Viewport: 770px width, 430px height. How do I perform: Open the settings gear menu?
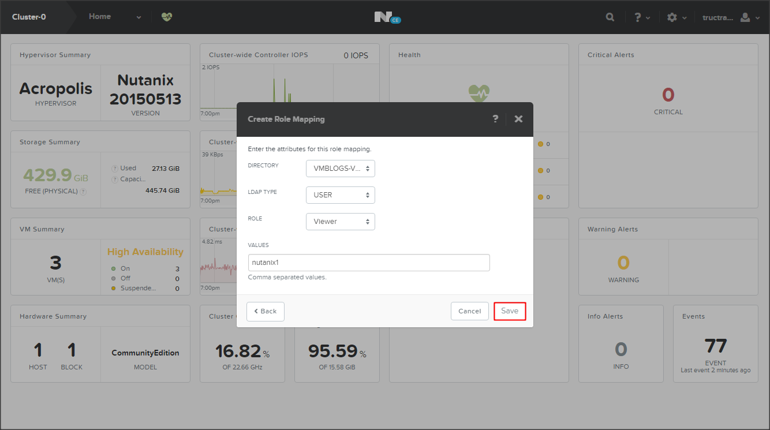tap(676, 17)
